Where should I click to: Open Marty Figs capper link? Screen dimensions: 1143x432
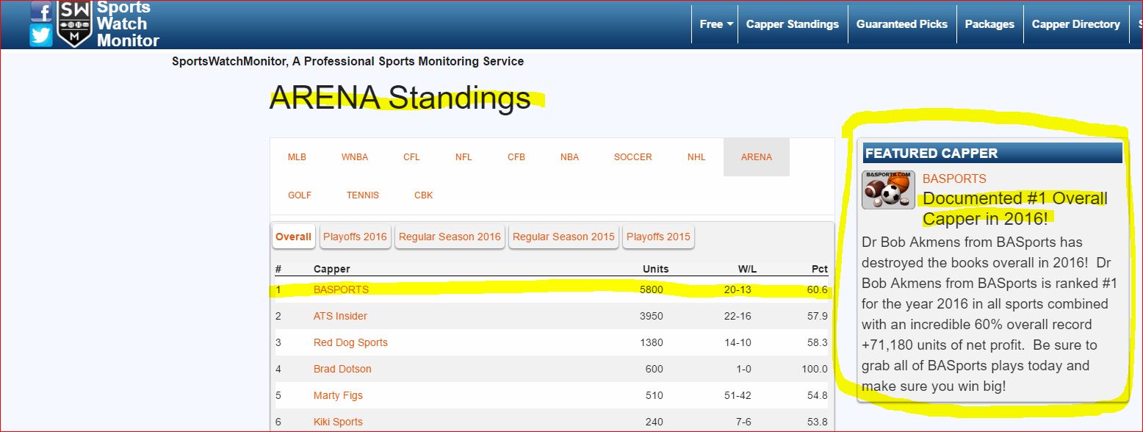pos(338,395)
